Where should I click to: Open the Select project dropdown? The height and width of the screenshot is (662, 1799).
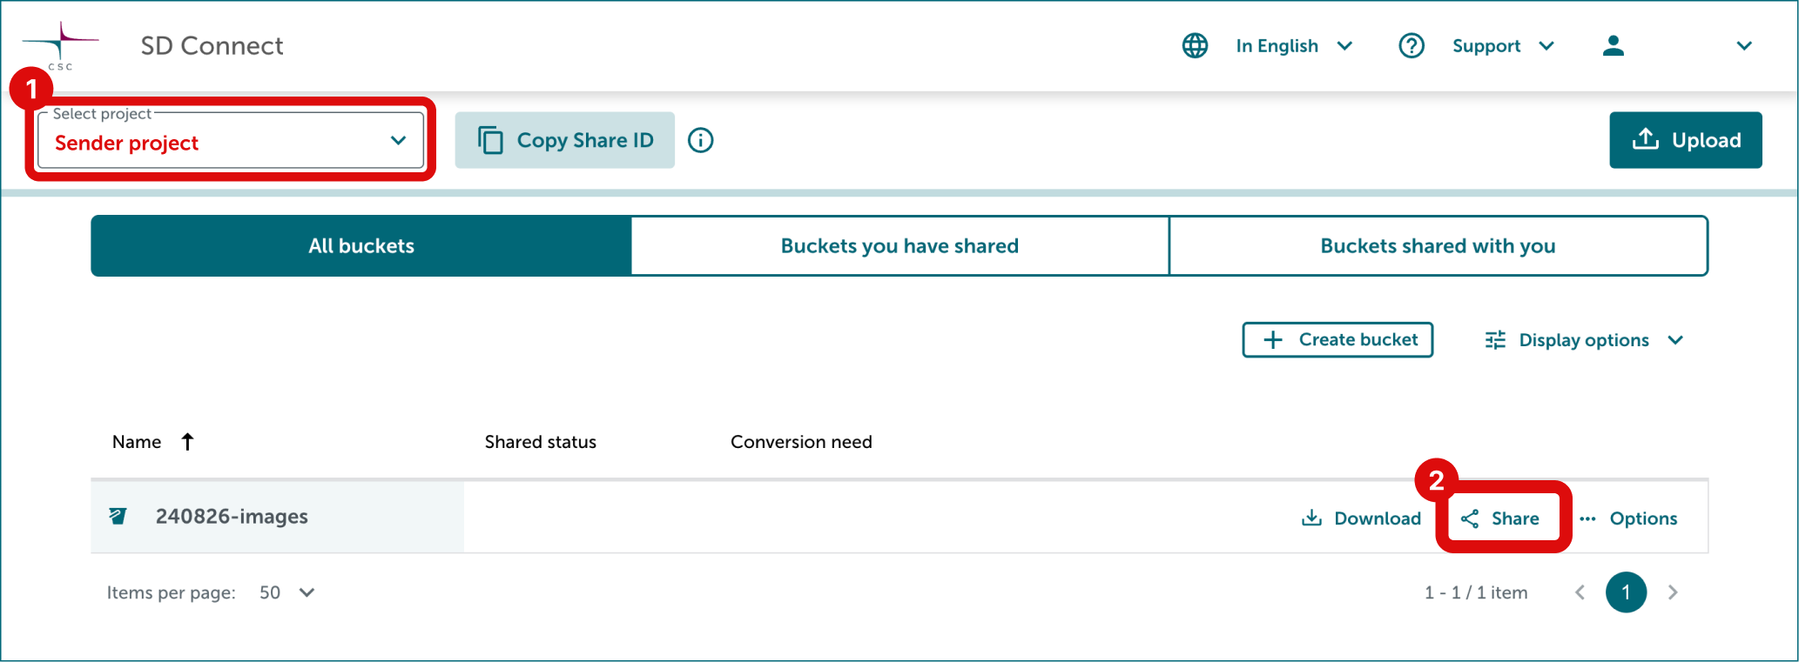[231, 140]
